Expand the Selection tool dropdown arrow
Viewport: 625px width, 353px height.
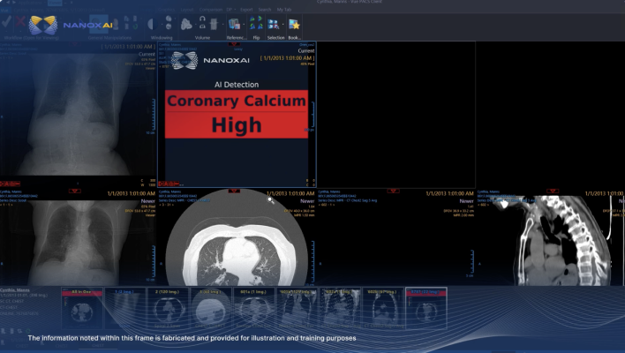coord(282,25)
